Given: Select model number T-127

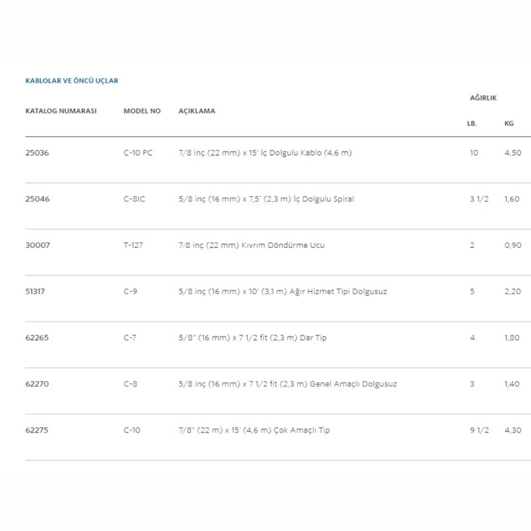Looking at the screenshot, I should 133,245.
